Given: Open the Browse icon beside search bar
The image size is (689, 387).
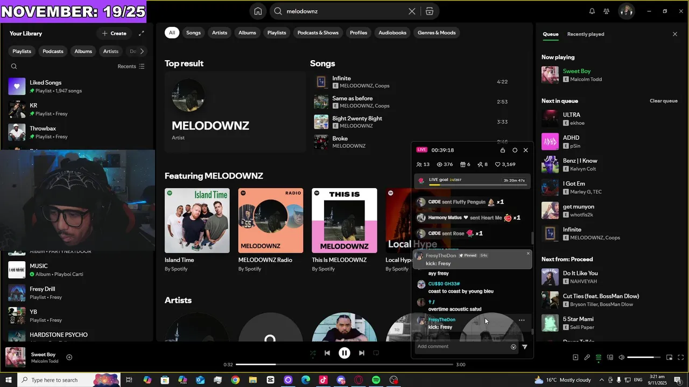Looking at the screenshot, I should pos(429,11).
